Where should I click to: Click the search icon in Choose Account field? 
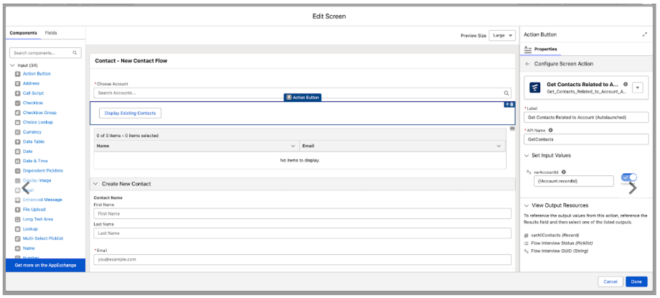pos(506,93)
